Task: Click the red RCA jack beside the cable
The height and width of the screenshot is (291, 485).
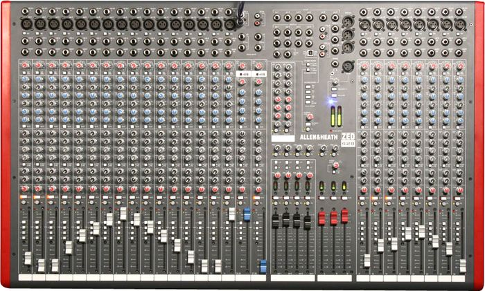Action: [x=257, y=23]
